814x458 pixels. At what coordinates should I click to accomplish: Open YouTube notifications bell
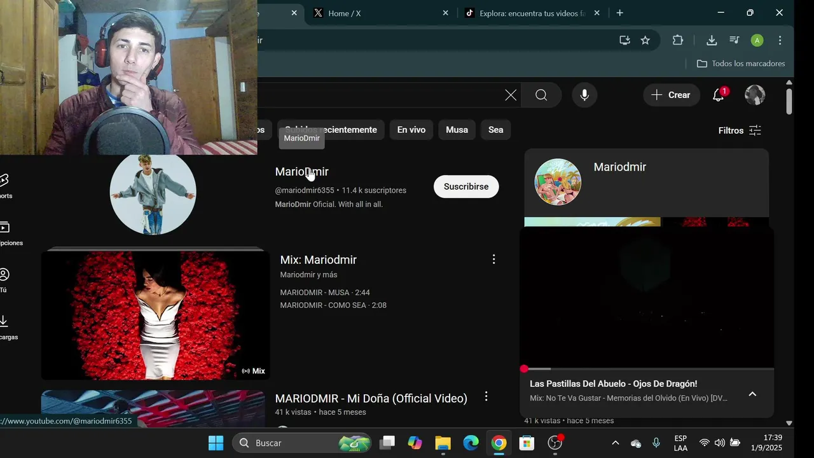tap(719, 95)
